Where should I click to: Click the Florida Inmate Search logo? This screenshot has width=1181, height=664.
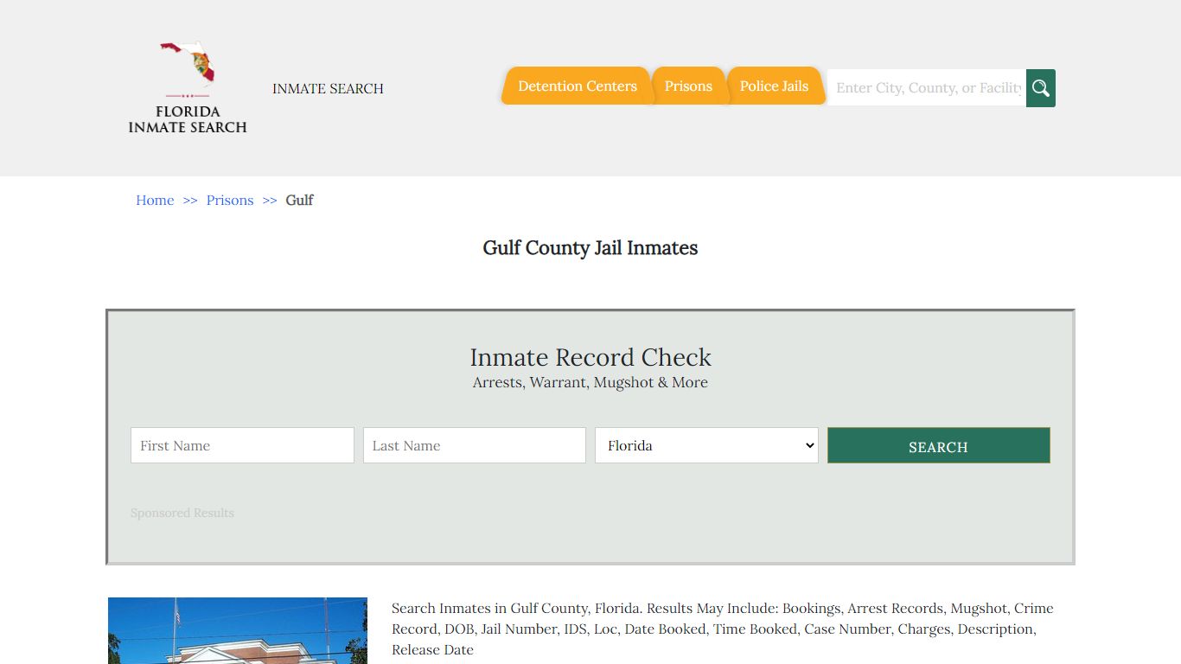pyautogui.click(x=188, y=87)
